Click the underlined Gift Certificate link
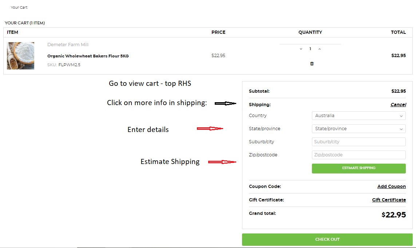Screen dimensions: 416x248 389,200
